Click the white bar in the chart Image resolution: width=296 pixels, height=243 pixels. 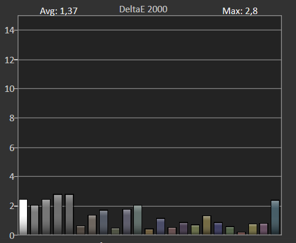point(23,217)
